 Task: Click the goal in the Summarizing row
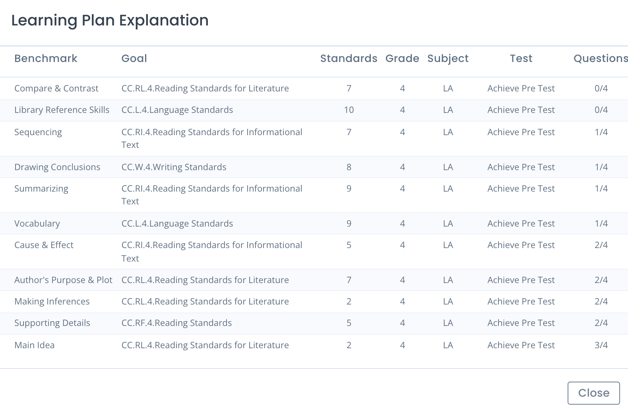point(212,195)
